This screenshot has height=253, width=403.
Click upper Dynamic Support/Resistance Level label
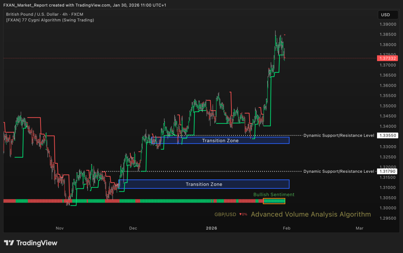pos(338,135)
